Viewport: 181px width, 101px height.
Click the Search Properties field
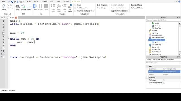[x=163, y=63]
